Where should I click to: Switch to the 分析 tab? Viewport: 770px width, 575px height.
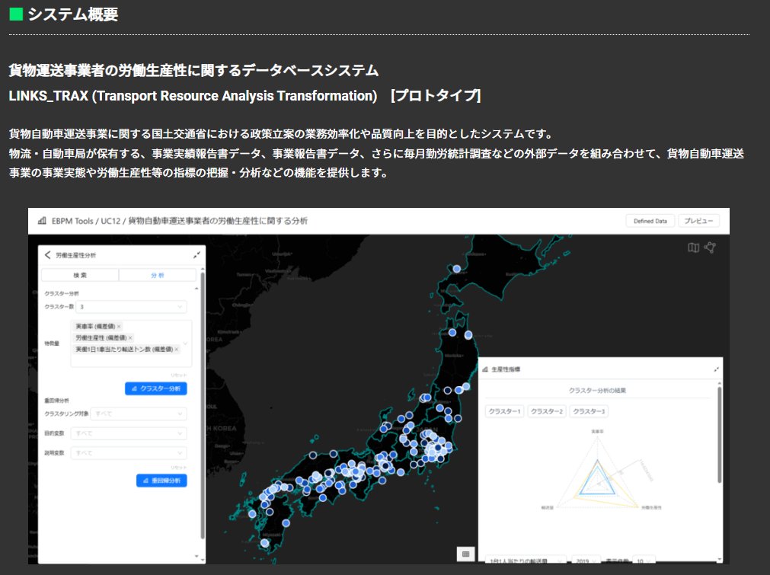point(158,275)
